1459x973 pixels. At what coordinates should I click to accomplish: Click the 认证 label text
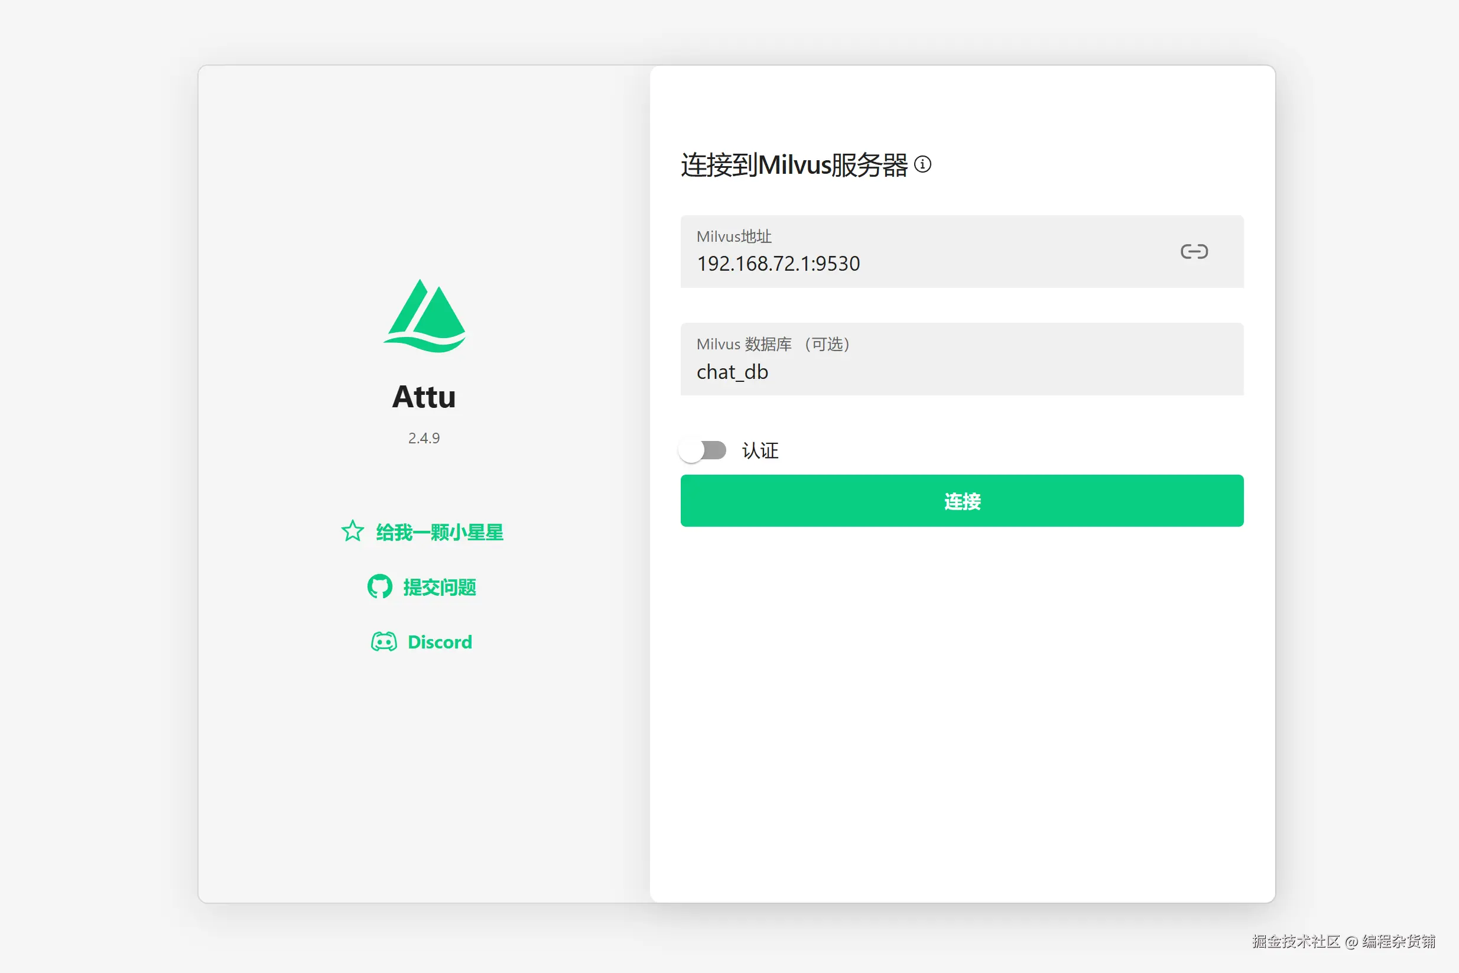click(x=760, y=451)
